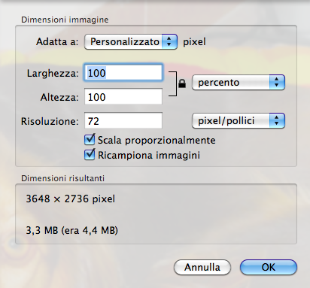
Task: Click the Dimensioni immagine group heading
Action: (65, 20)
